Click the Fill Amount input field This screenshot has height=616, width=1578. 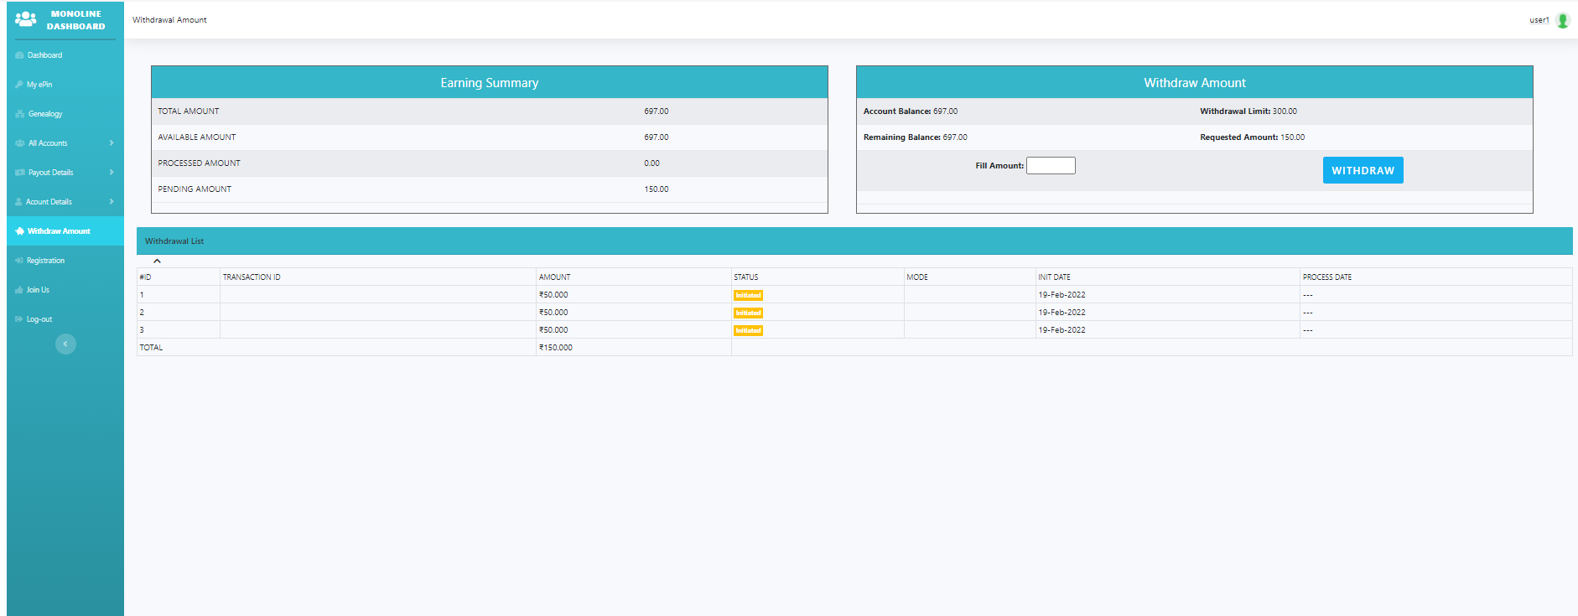[1051, 166]
